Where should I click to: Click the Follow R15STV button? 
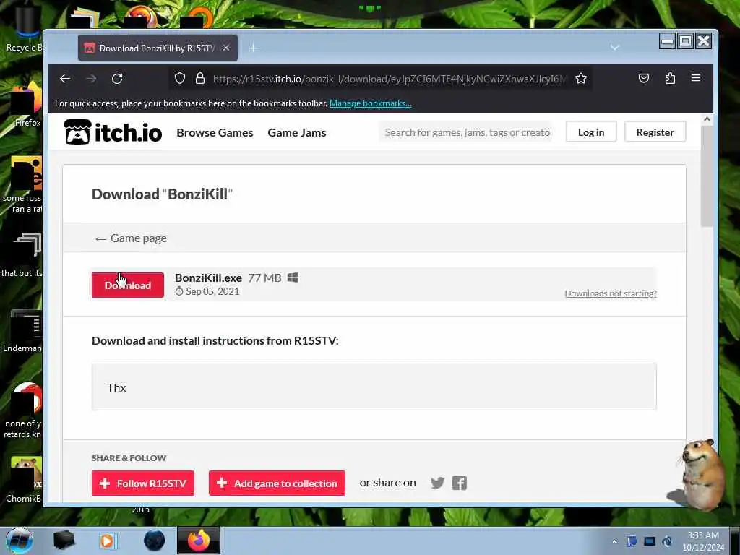(143, 483)
